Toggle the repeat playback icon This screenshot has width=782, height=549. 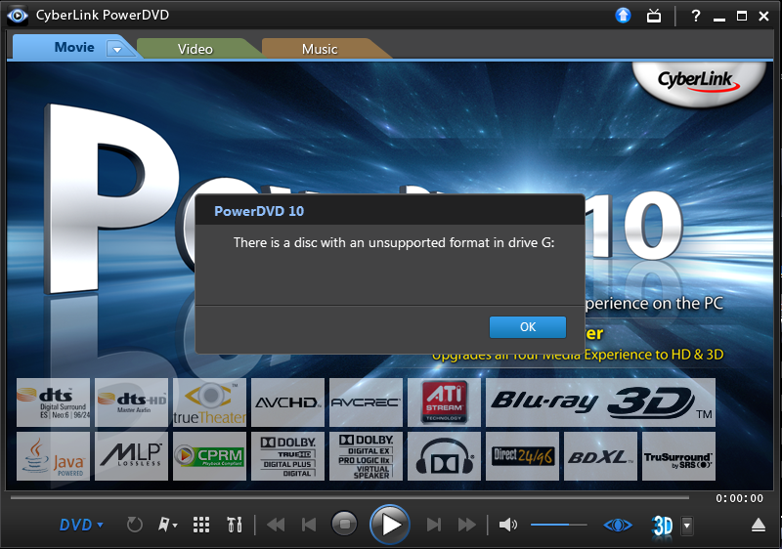[134, 525]
